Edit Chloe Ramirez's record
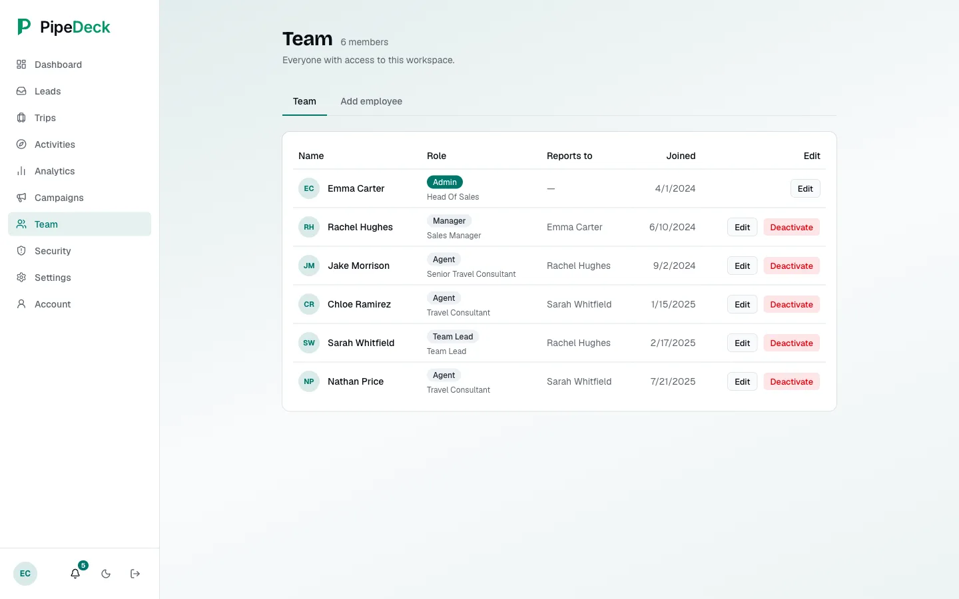 click(x=742, y=304)
